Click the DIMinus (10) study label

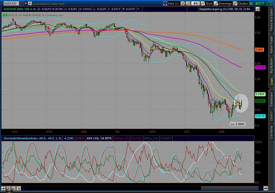121,138
